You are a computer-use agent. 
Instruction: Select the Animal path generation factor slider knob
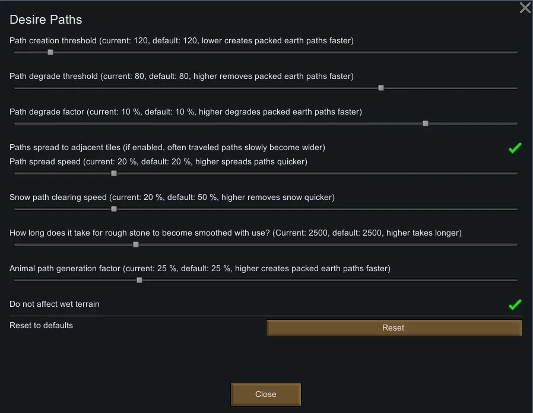pyautogui.click(x=139, y=280)
